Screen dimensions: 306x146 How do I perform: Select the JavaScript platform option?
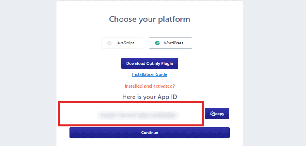(122, 43)
